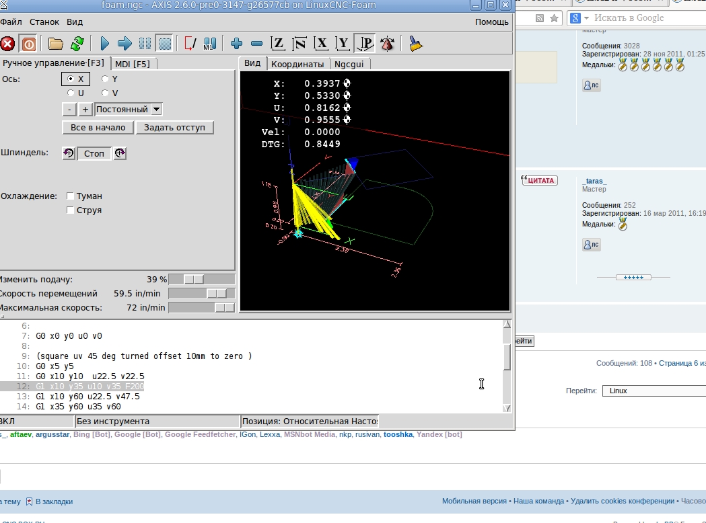706x523 pixels.
Task: Switch to Z view
Action: [x=278, y=44]
